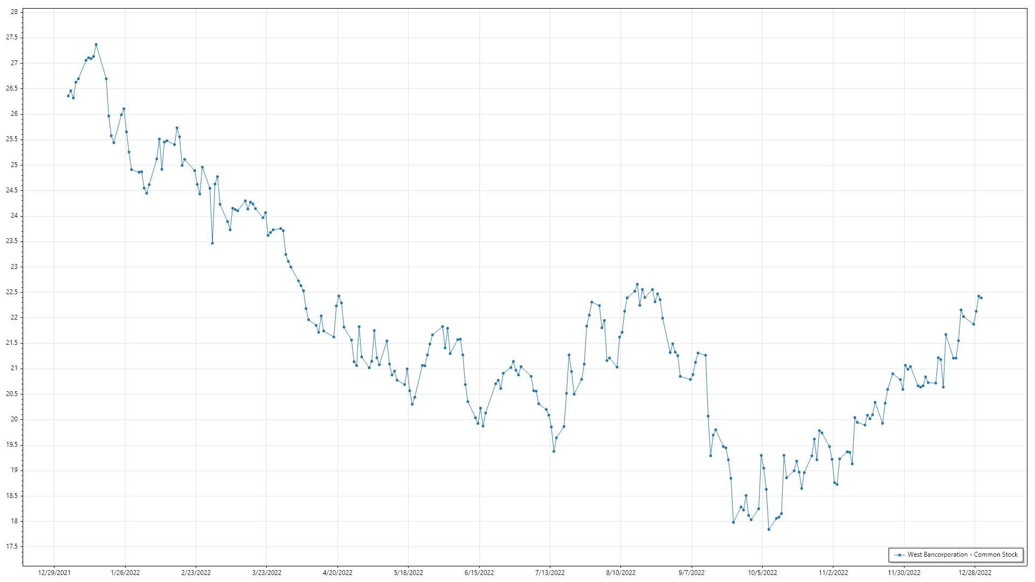This screenshot has height=582, width=1035.
Task: Select the 11/30/2022 axis label
Action: 904,573
